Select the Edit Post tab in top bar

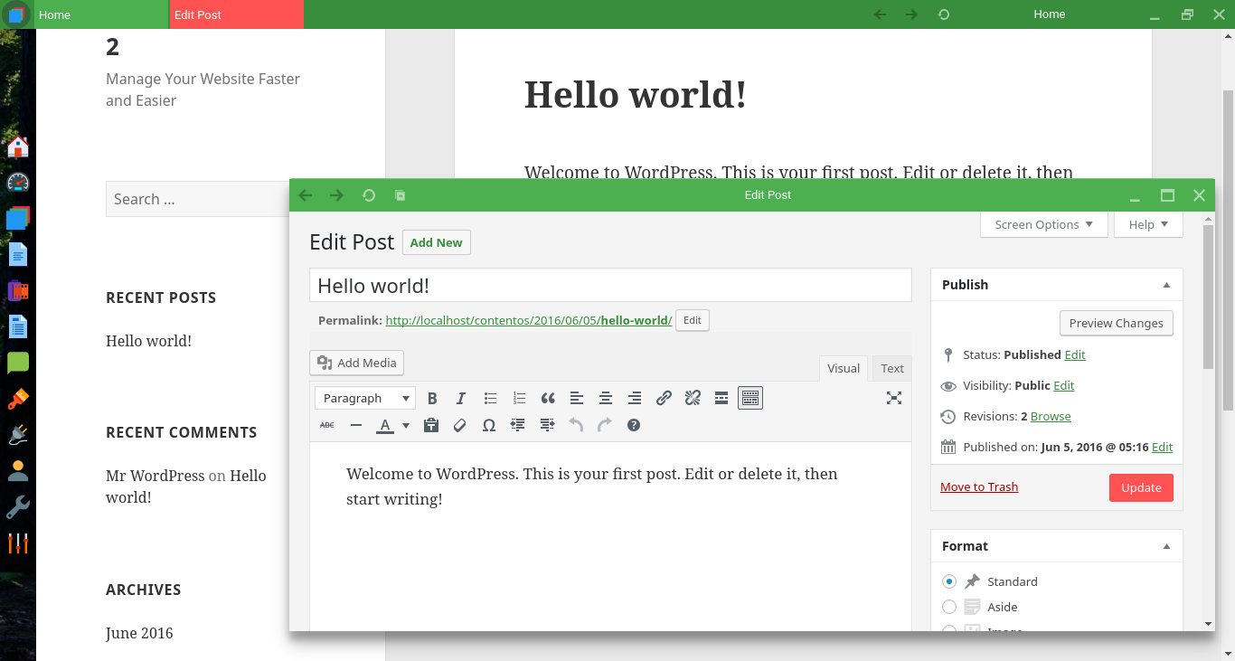pos(236,14)
